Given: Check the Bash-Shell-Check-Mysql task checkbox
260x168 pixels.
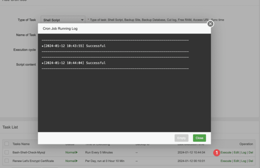Looking at the screenshot, I should [7, 152].
